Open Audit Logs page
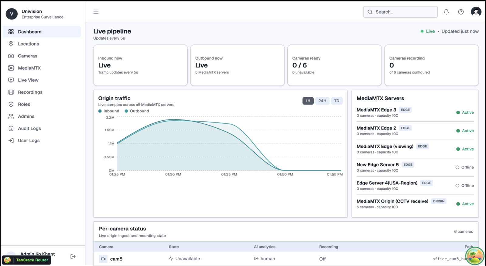The width and height of the screenshot is (486, 266). [x=42, y=128]
